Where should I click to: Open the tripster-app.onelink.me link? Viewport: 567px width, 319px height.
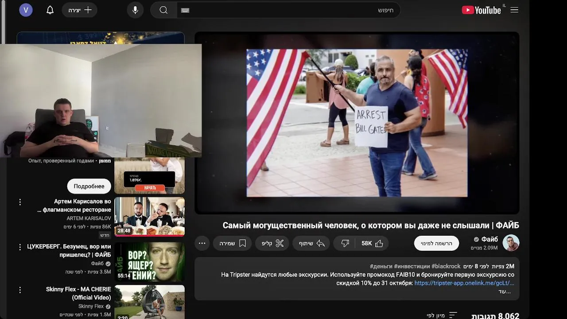(x=464, y=283)
